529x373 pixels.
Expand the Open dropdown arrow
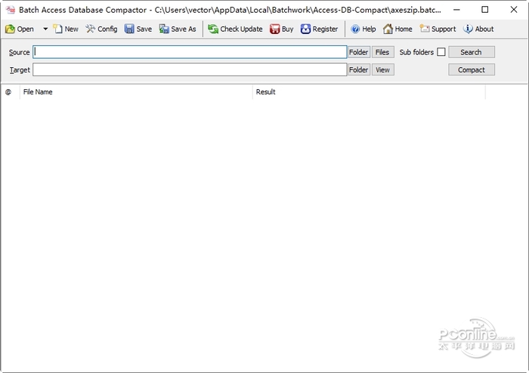click(x=45, y=29)
